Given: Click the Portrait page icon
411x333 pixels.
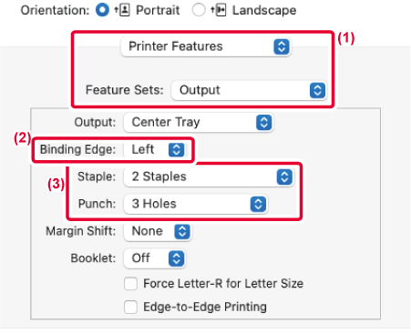Looking at the screenshot, I should pos(122,10).
